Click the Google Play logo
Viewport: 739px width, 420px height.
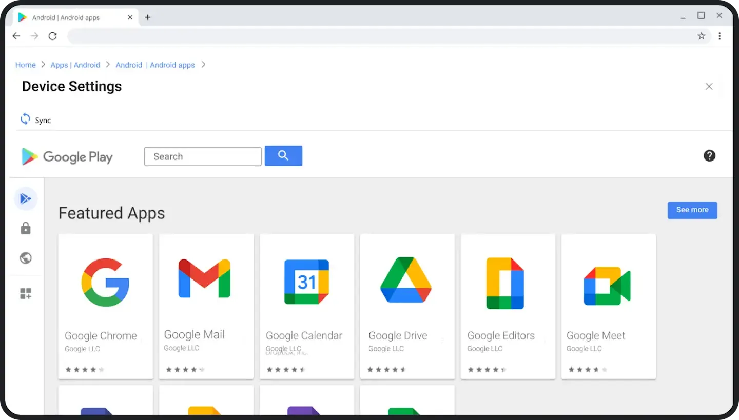click(67, 157)
